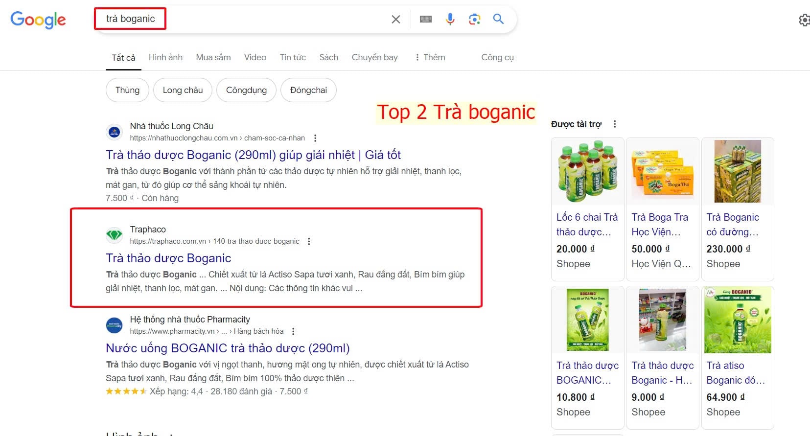The image size is (810, 436).
Task: Click Trà Boganic có đường product image
Action: click(738, 171)
